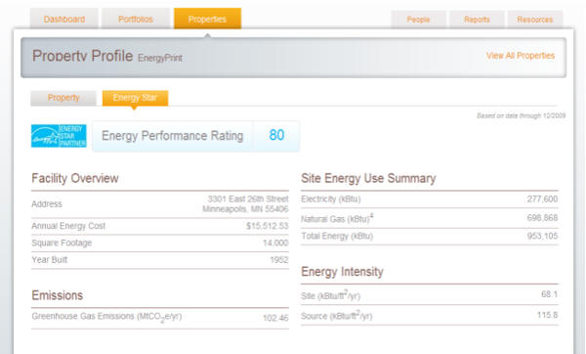Click the EnergyPrint property name
This screenshot has width=586, height=354.
[x=160, y=58]
